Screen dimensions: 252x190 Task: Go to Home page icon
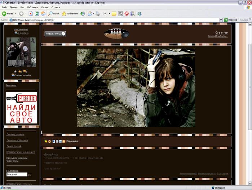pos(43,13)
